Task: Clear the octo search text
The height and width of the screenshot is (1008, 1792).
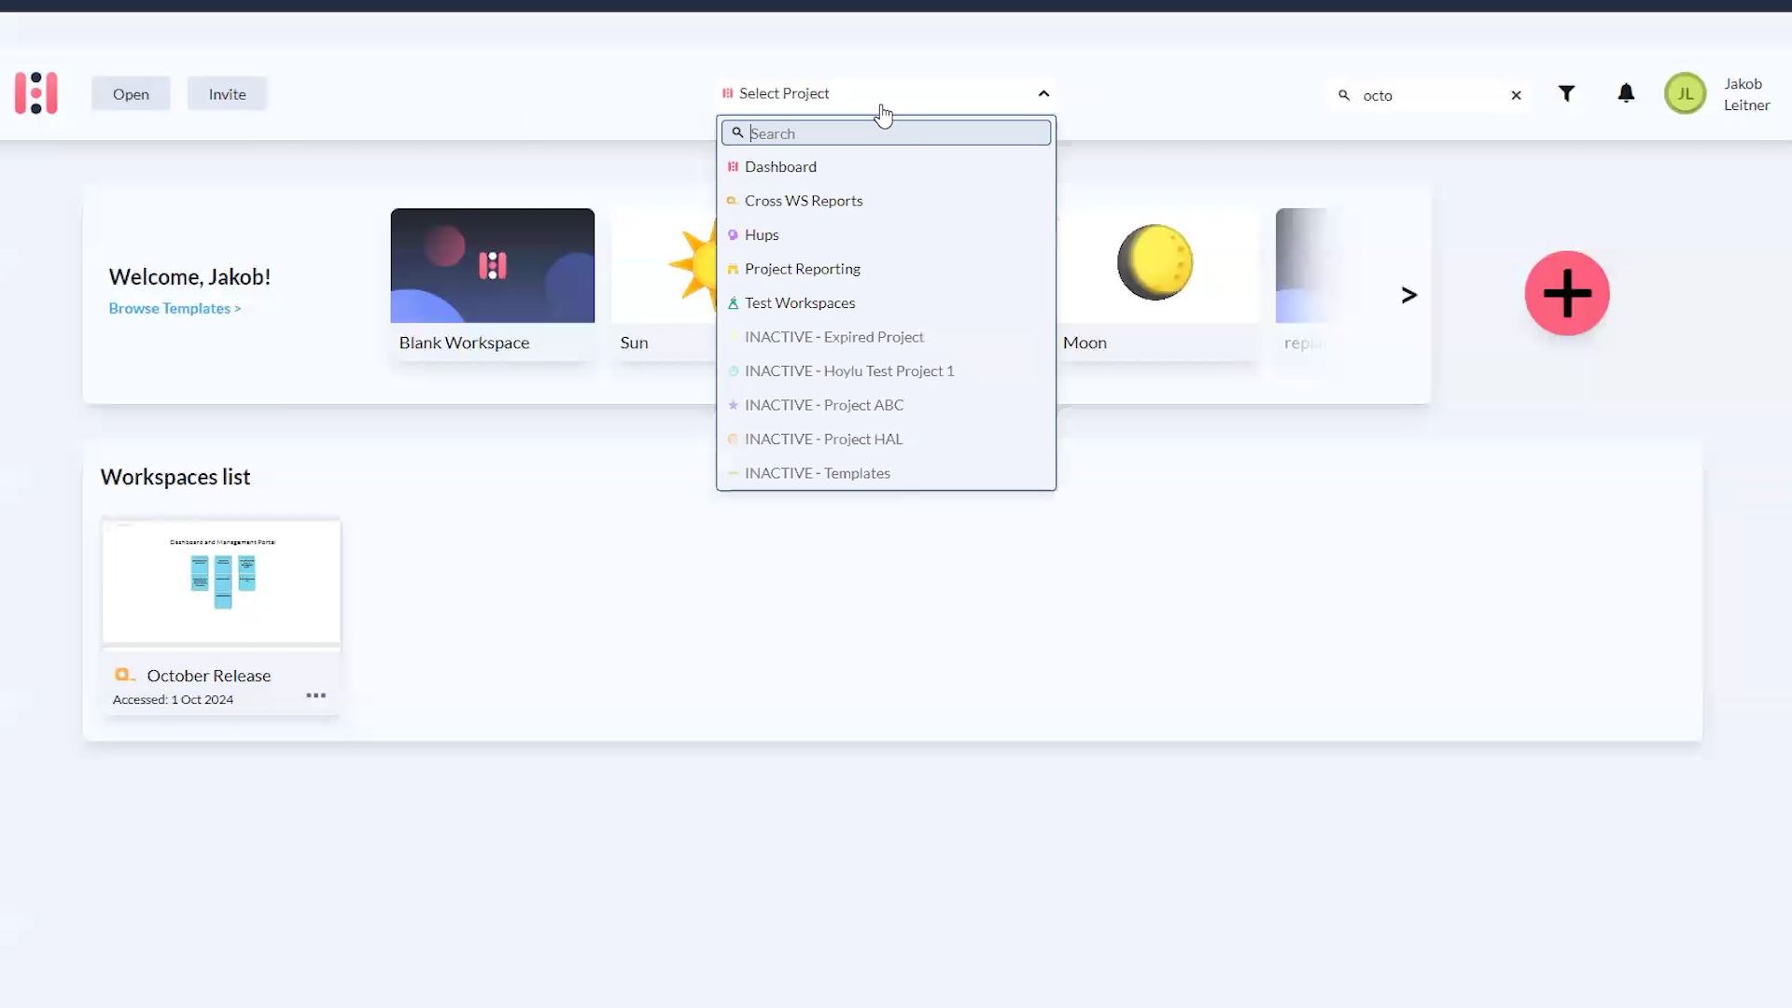Action: 1516,95
